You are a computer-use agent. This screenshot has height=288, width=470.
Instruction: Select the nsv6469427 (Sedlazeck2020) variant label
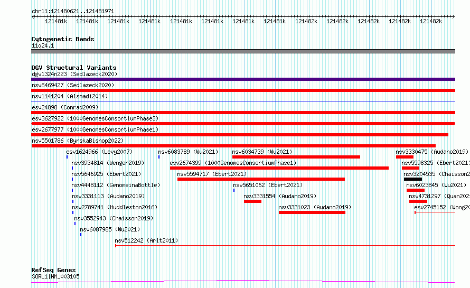point(73,85)
